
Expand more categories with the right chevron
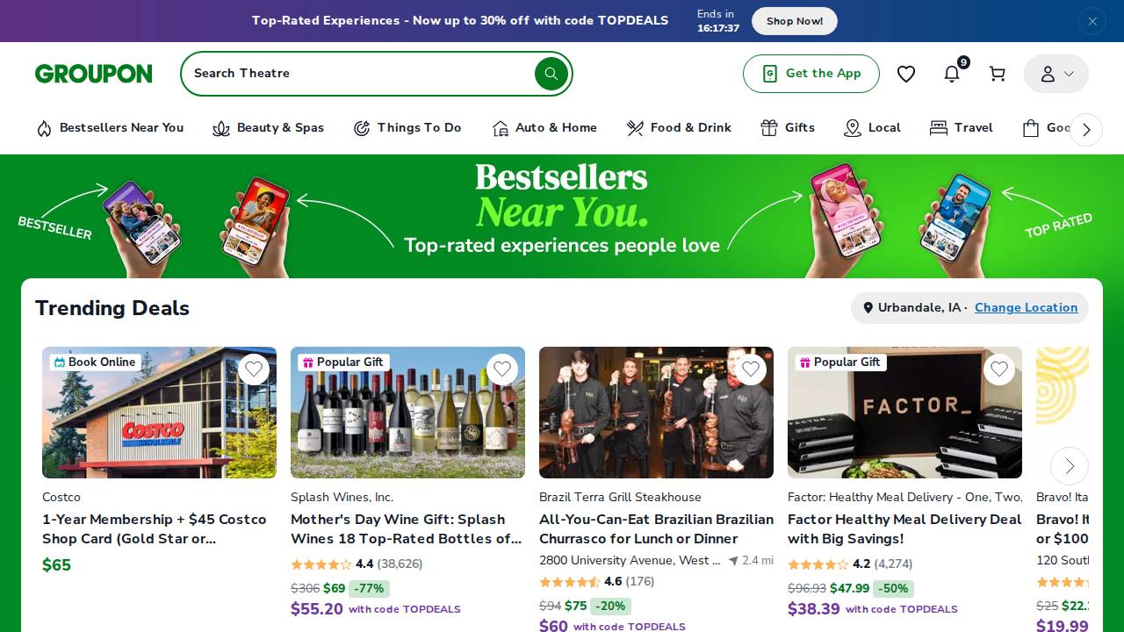coord(1086,129)
